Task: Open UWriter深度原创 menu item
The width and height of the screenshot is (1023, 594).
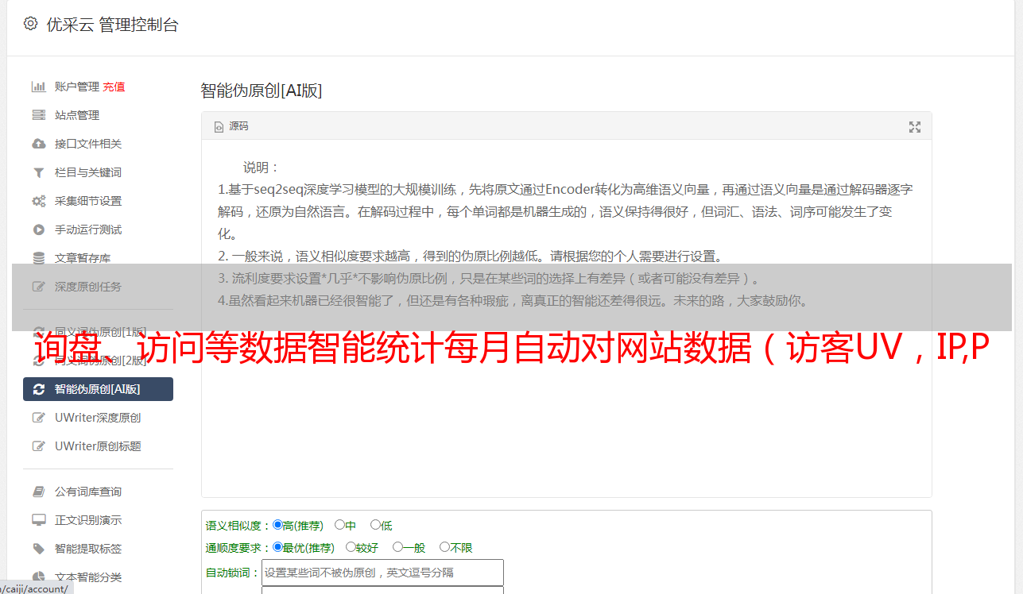Action: click(98, 418)
